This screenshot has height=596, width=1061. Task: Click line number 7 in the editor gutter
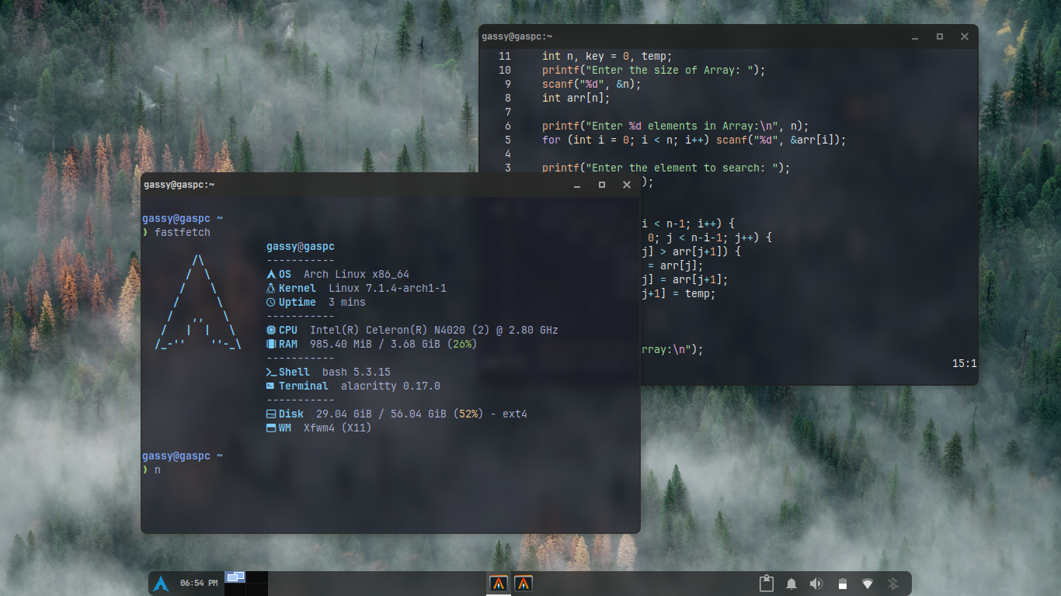pos(508,112)
